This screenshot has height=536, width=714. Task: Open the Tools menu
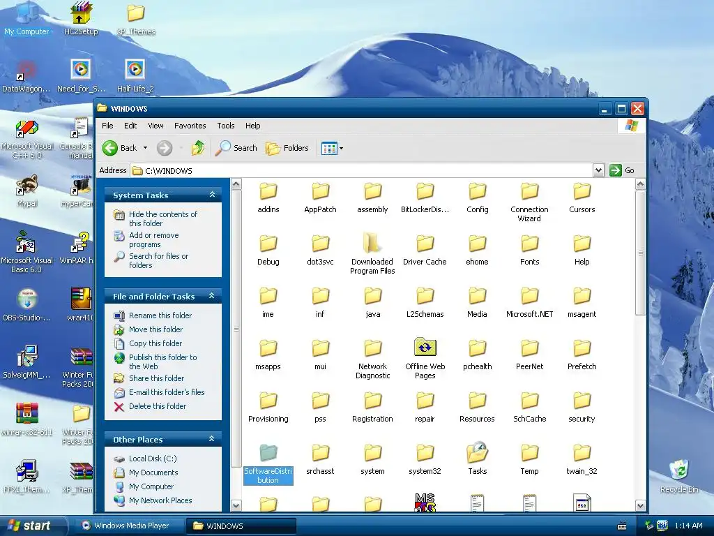coord(225,126)
